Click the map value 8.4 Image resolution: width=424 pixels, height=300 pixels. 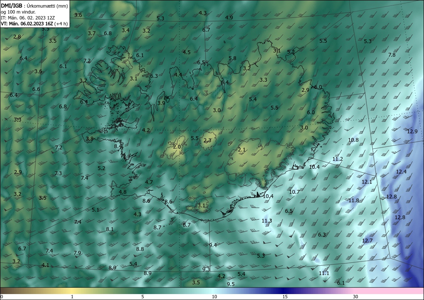[118, 146]
